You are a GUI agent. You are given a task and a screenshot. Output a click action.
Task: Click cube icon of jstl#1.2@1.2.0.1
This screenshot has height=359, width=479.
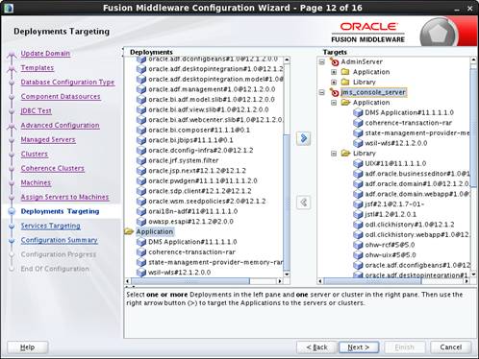(x=358, y=214)
